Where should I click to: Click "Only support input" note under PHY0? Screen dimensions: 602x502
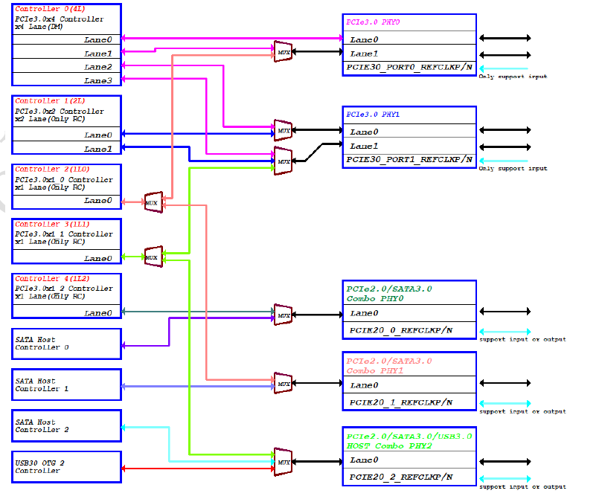pyautogui.click(x=513, y=77)
